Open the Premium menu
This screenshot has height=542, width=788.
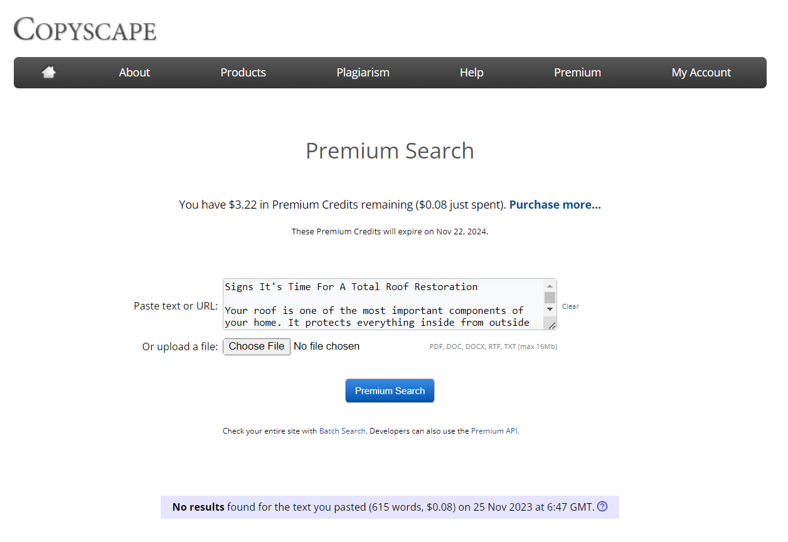577,73
